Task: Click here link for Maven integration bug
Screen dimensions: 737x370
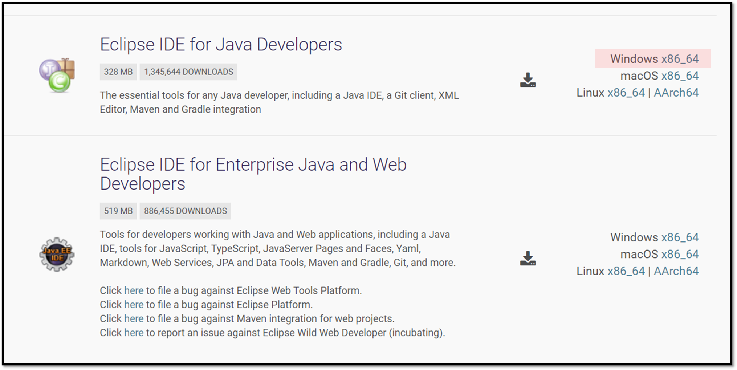Action: point(134,318)
